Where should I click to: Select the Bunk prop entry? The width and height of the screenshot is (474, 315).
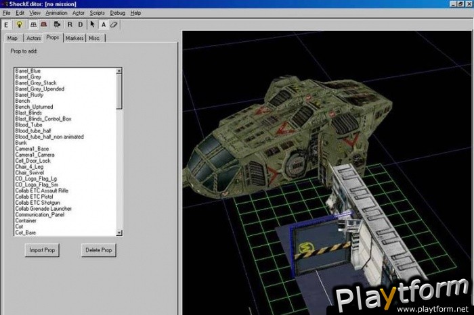(x=21, y=143)
